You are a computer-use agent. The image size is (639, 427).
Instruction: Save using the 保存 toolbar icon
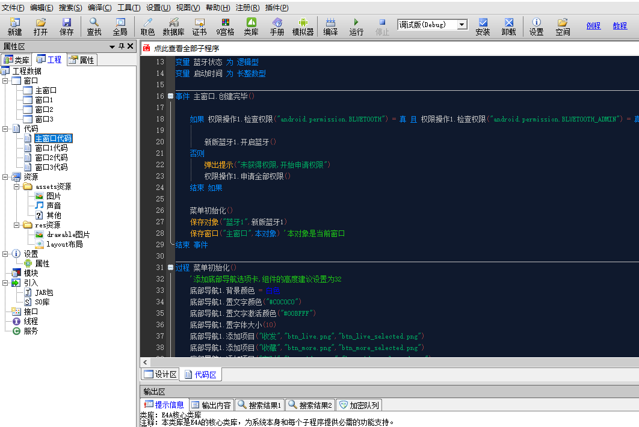click(66, 26)
